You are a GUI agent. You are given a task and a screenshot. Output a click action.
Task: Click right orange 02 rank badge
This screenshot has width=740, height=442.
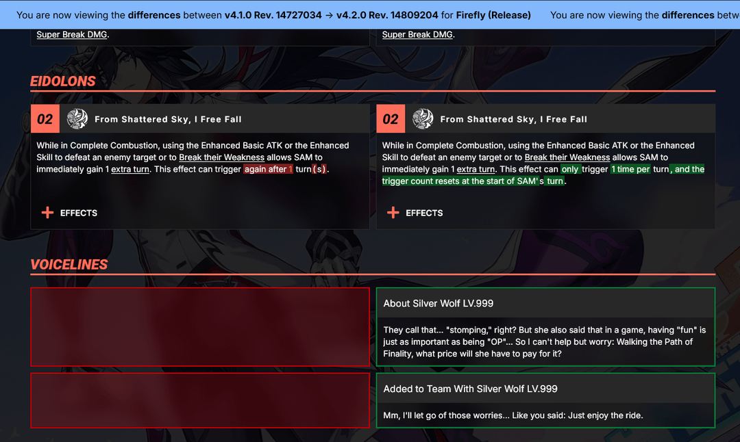click(391, 119)
